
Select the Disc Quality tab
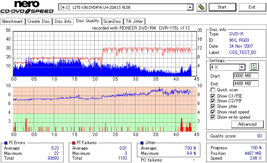pos(87,21)
